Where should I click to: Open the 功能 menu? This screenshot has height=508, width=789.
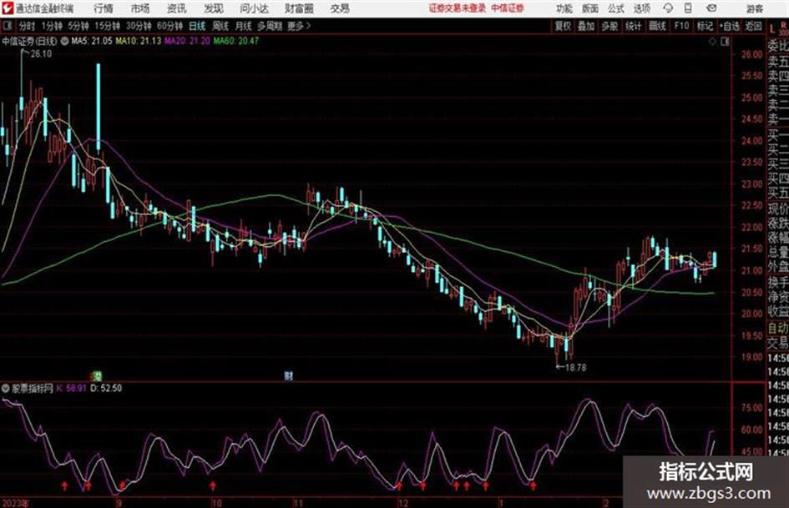click(564, 8)
